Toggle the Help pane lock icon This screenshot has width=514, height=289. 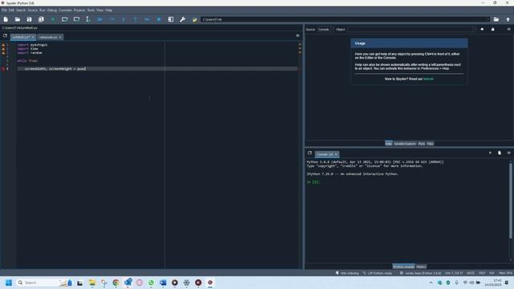click(492, 29)
